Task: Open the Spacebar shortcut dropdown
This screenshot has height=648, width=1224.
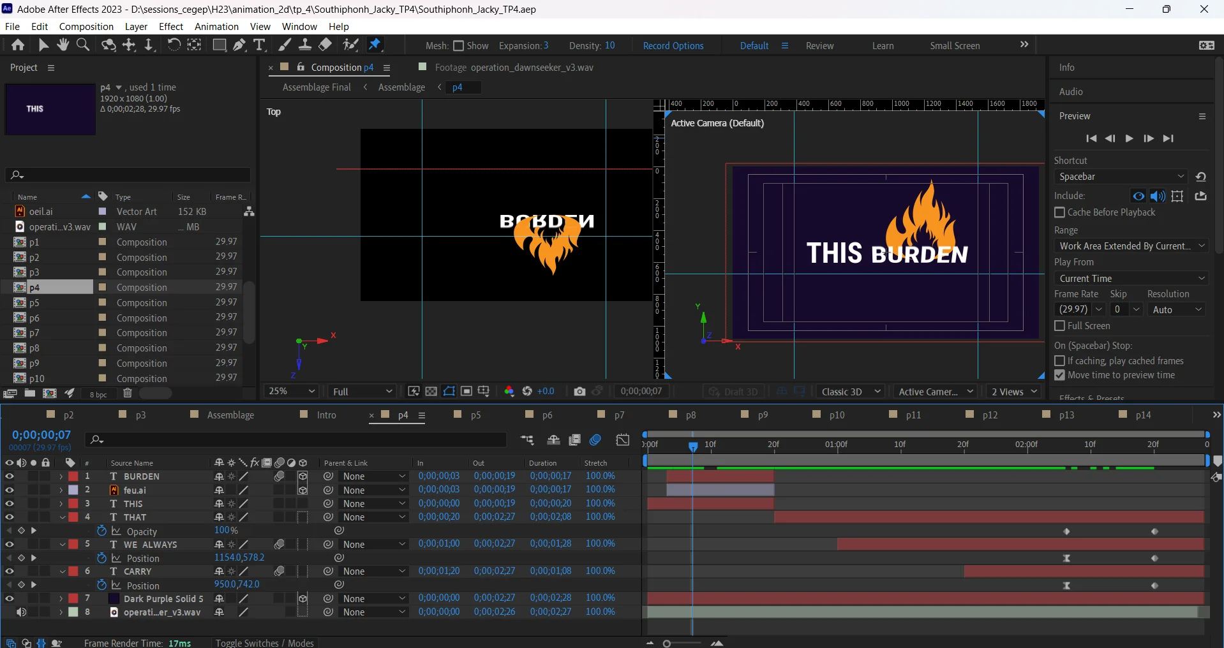Action: [x=1121, y=177]
